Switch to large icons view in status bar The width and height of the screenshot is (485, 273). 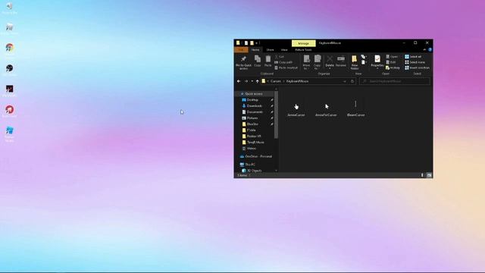(429, 175)
